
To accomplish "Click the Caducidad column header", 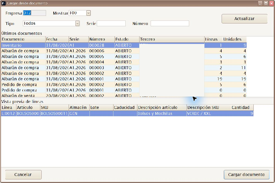I will pyautogui.click(x=125, y=107).
